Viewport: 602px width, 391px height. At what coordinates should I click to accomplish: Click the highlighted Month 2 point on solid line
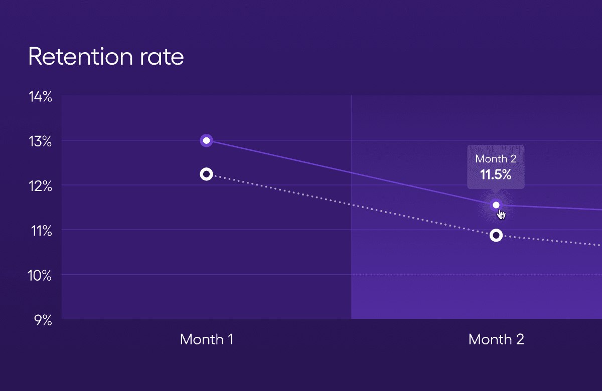click(x=496, y=205)
